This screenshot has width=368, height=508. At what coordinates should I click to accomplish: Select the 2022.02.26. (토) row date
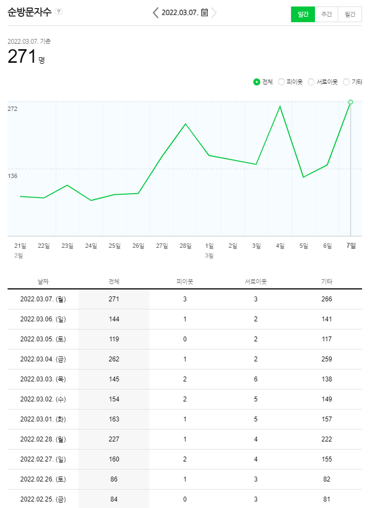pos(43,479)
